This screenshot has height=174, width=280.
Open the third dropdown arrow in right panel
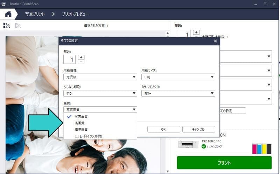click(269, 85)
